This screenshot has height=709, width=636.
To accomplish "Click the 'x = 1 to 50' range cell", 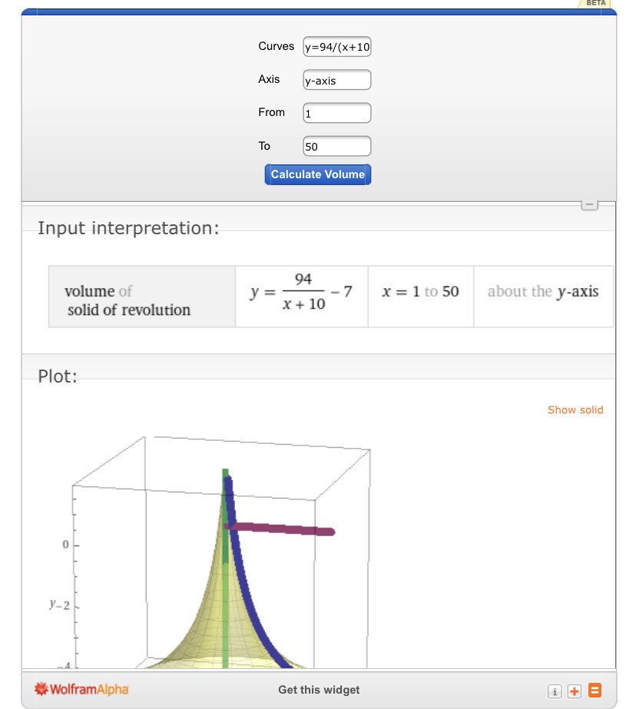I will 420,292.
